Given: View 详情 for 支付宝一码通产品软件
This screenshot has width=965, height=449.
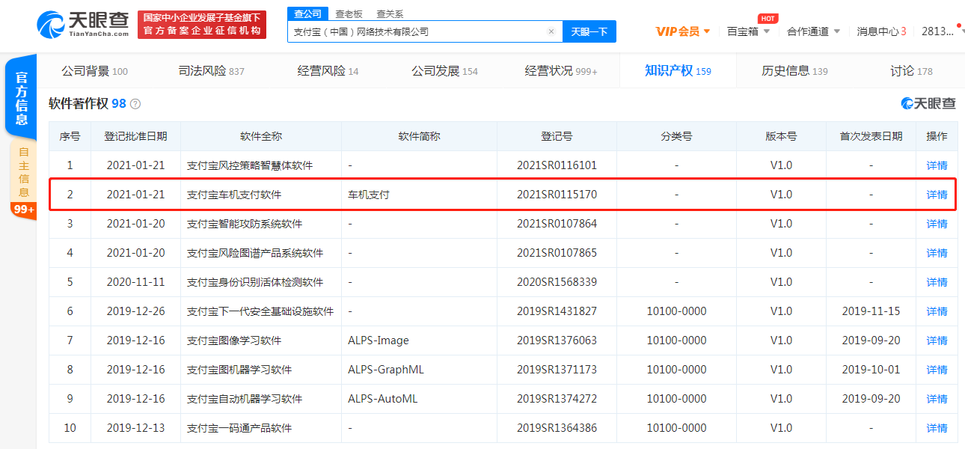Looking at the screenshot, I should (x=937, y=428).
